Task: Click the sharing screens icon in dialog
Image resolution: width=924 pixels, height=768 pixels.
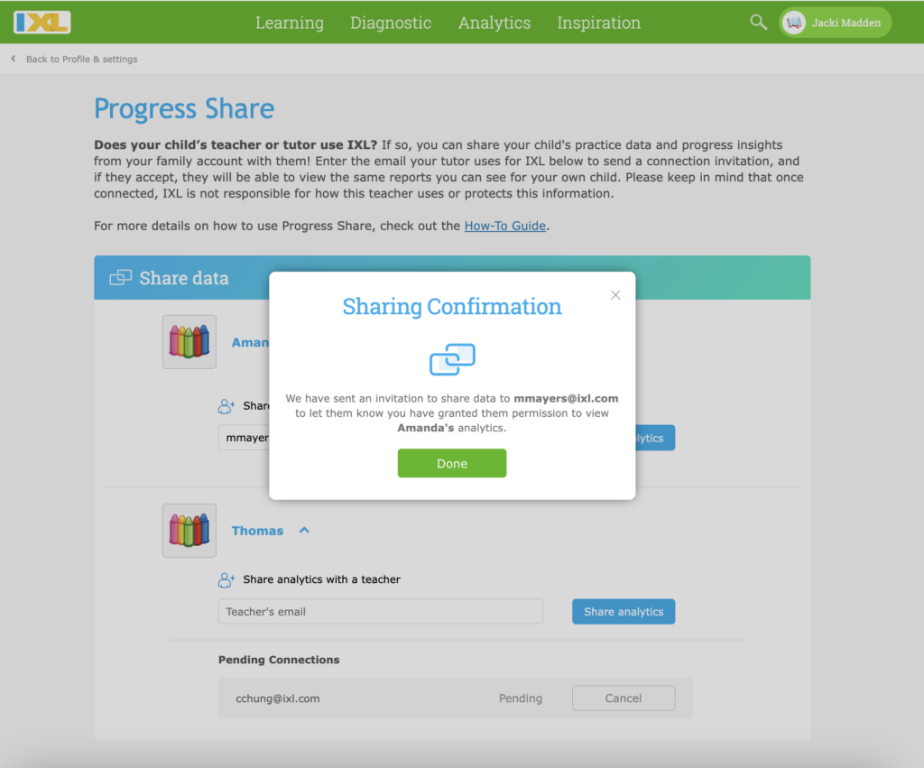Action: (452, 359)
